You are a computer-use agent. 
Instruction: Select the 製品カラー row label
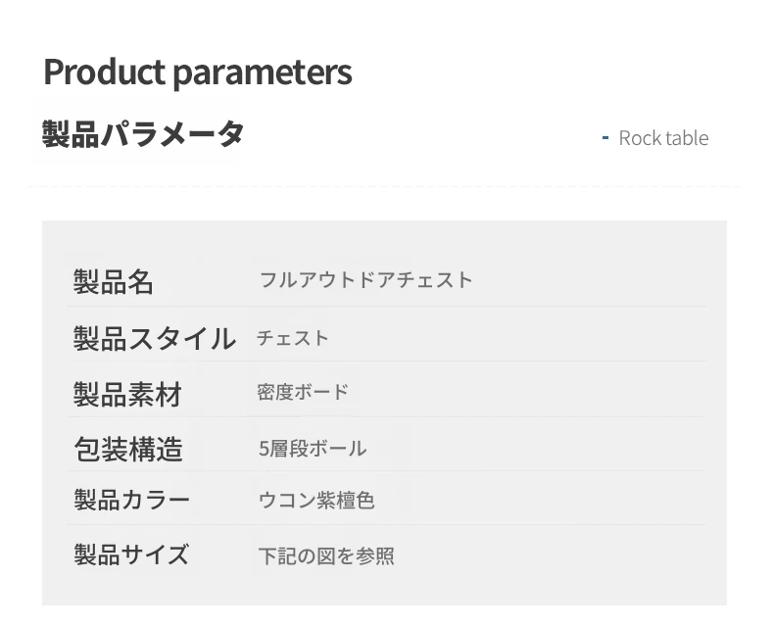click(x=132, y=500)
